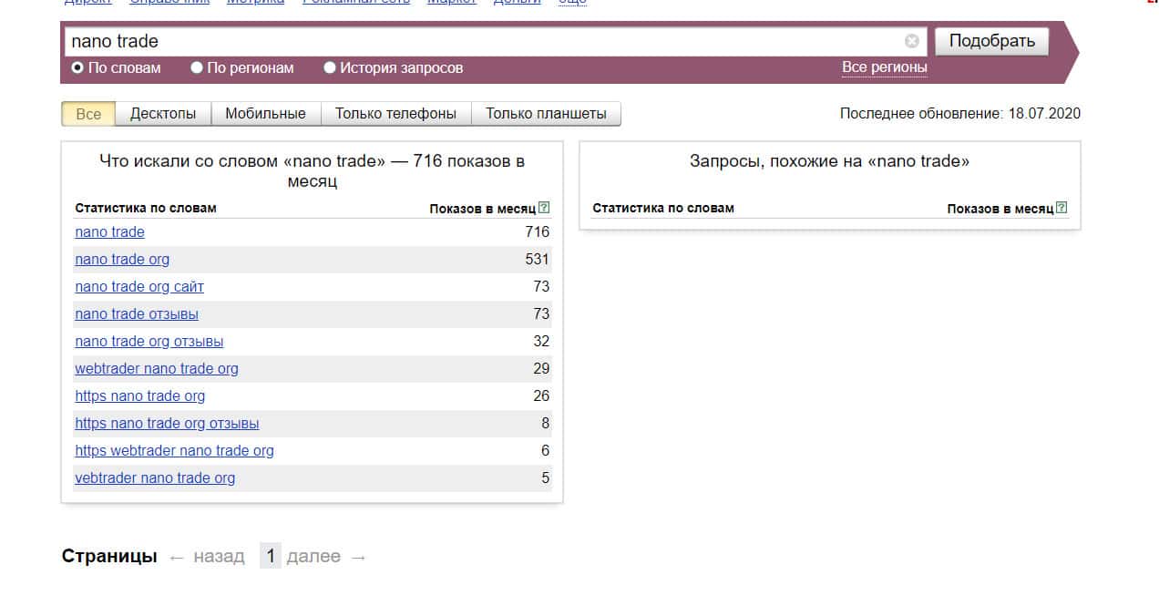The image size is (1159, 616).
Task: Switch to the 'Мобильные' tab
Action: point(265,114)
